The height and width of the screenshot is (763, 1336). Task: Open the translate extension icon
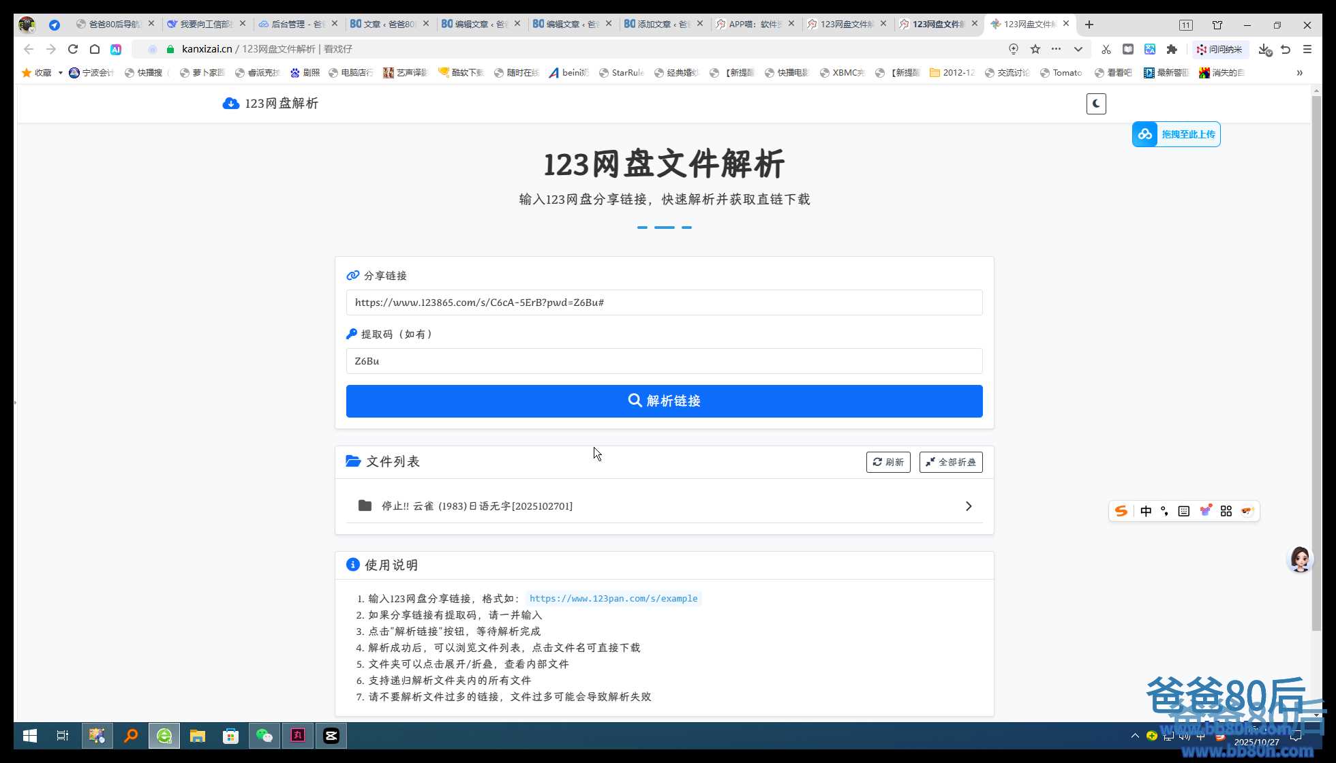click(1150, 49)
